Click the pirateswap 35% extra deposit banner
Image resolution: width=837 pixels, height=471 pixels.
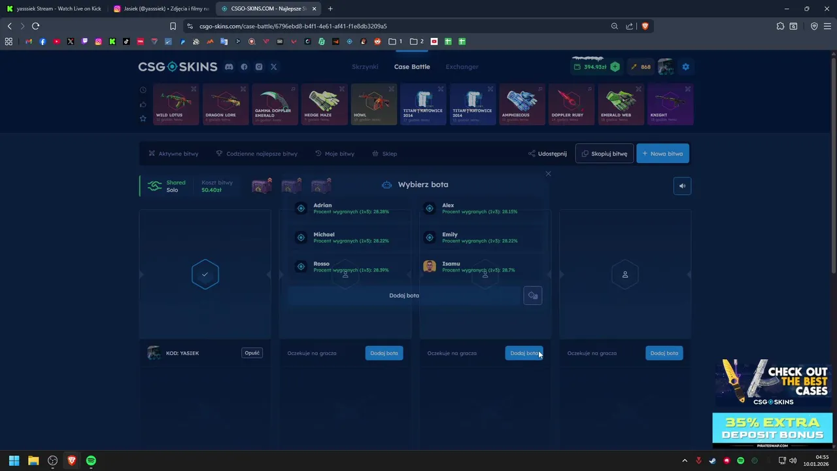772,430
